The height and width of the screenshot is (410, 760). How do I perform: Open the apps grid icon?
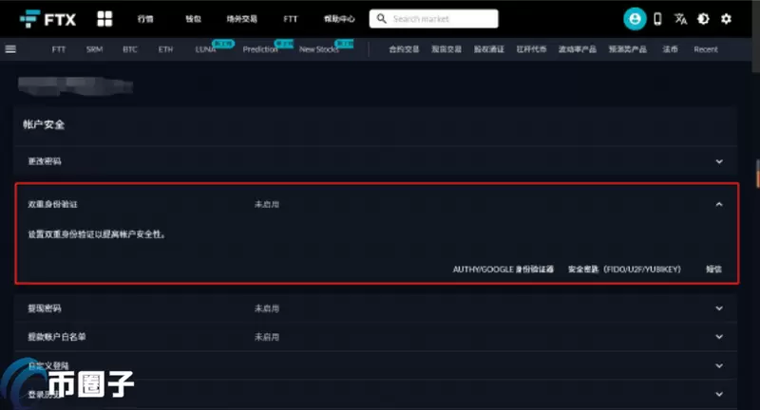tap(104, 19)
